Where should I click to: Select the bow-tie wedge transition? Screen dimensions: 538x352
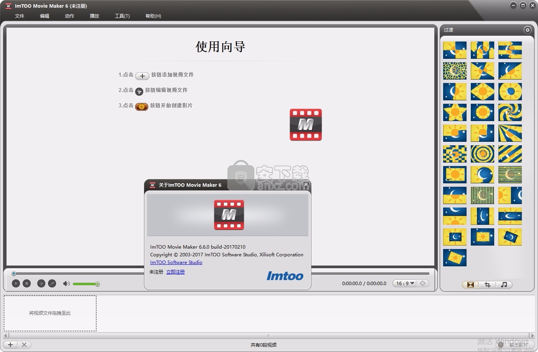click(482, 71)
